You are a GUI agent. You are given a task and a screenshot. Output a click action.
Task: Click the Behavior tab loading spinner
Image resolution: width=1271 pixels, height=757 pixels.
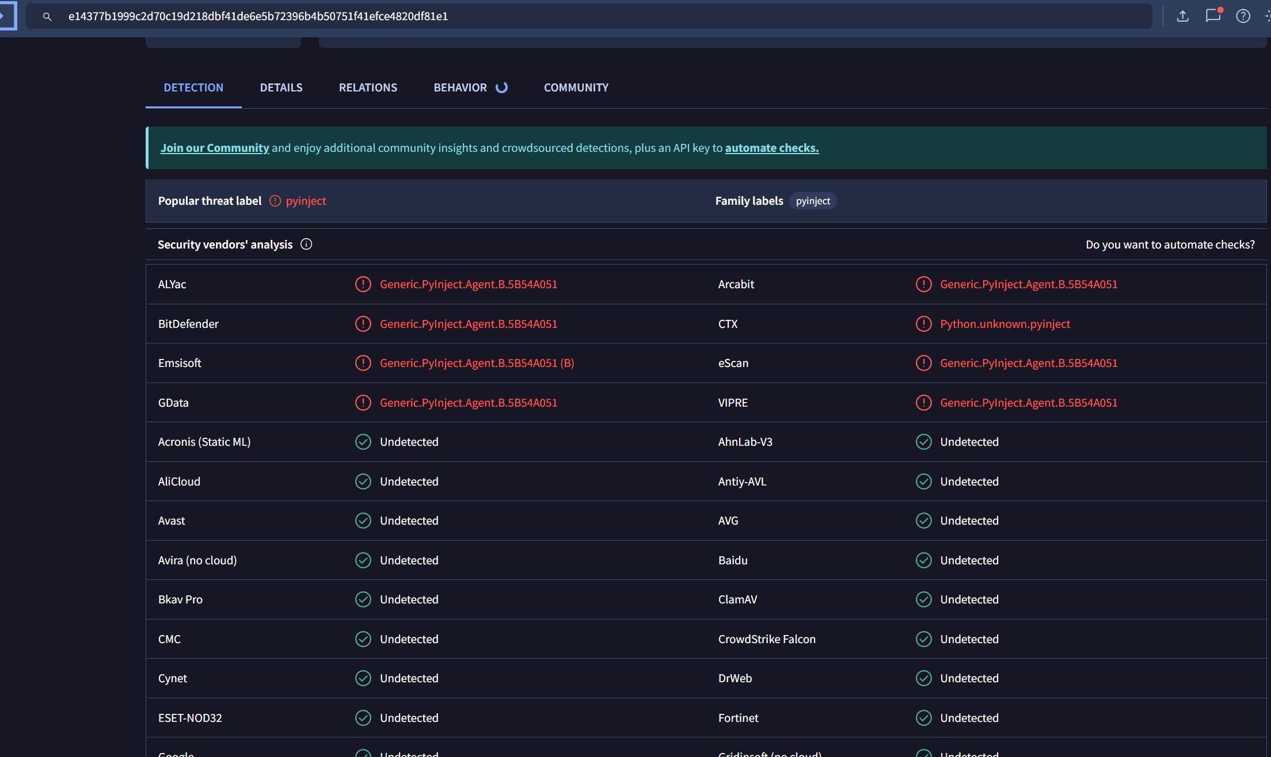coord(502,87)
